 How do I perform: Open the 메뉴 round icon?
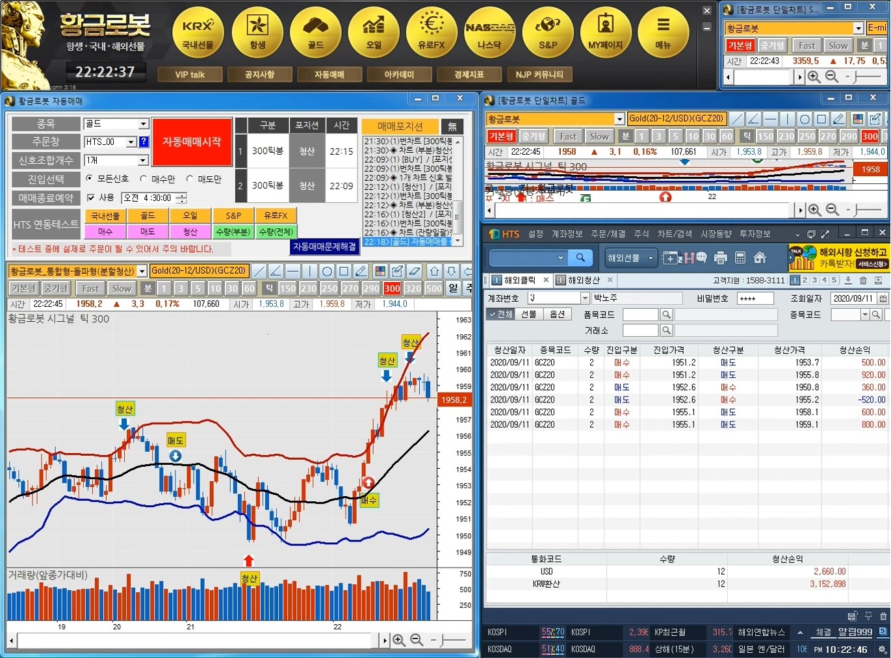(x=663, y=33)
